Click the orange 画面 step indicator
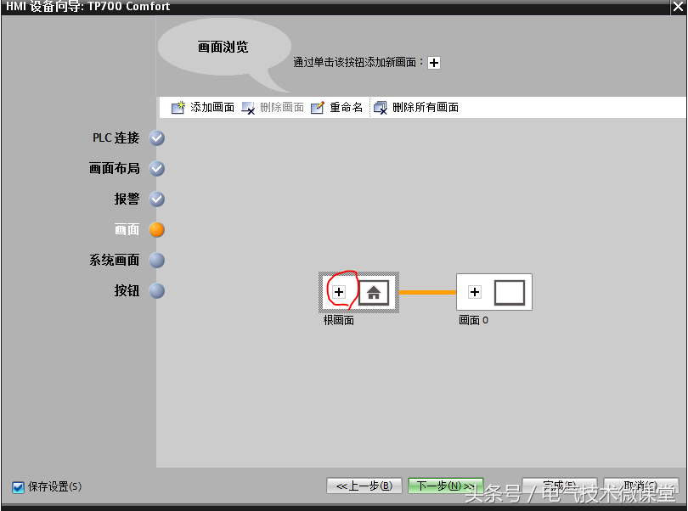688x511 pixels. pos(156,230)
